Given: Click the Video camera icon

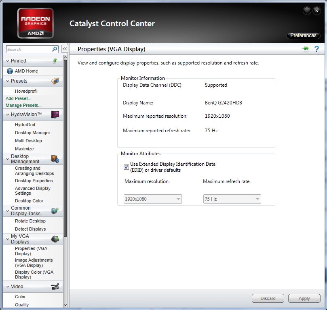Looking at the screenshot, I should (x=55, y=287).
